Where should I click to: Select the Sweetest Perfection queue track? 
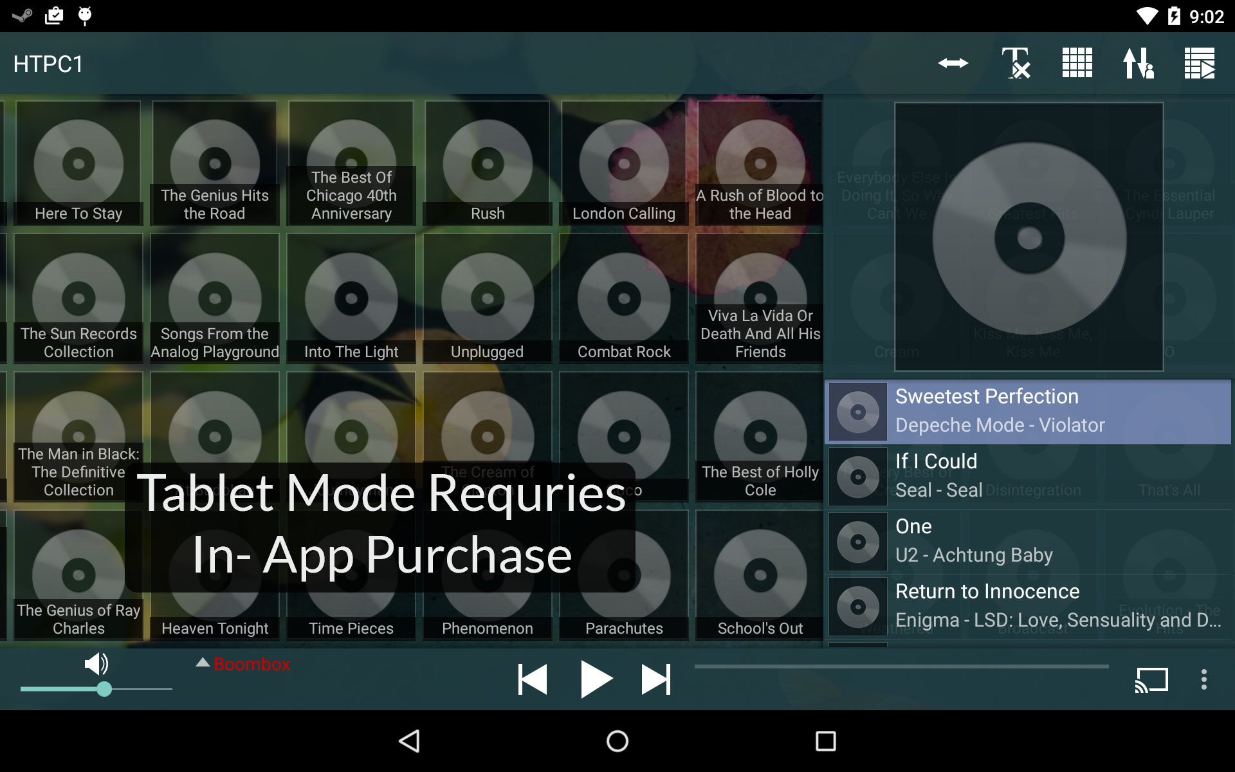[1028, 412]
